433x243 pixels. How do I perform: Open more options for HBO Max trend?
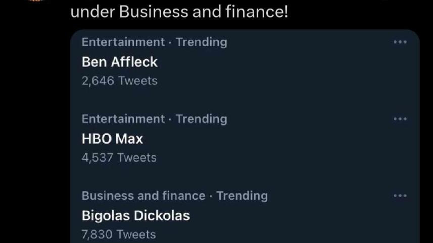coord(400,119)
